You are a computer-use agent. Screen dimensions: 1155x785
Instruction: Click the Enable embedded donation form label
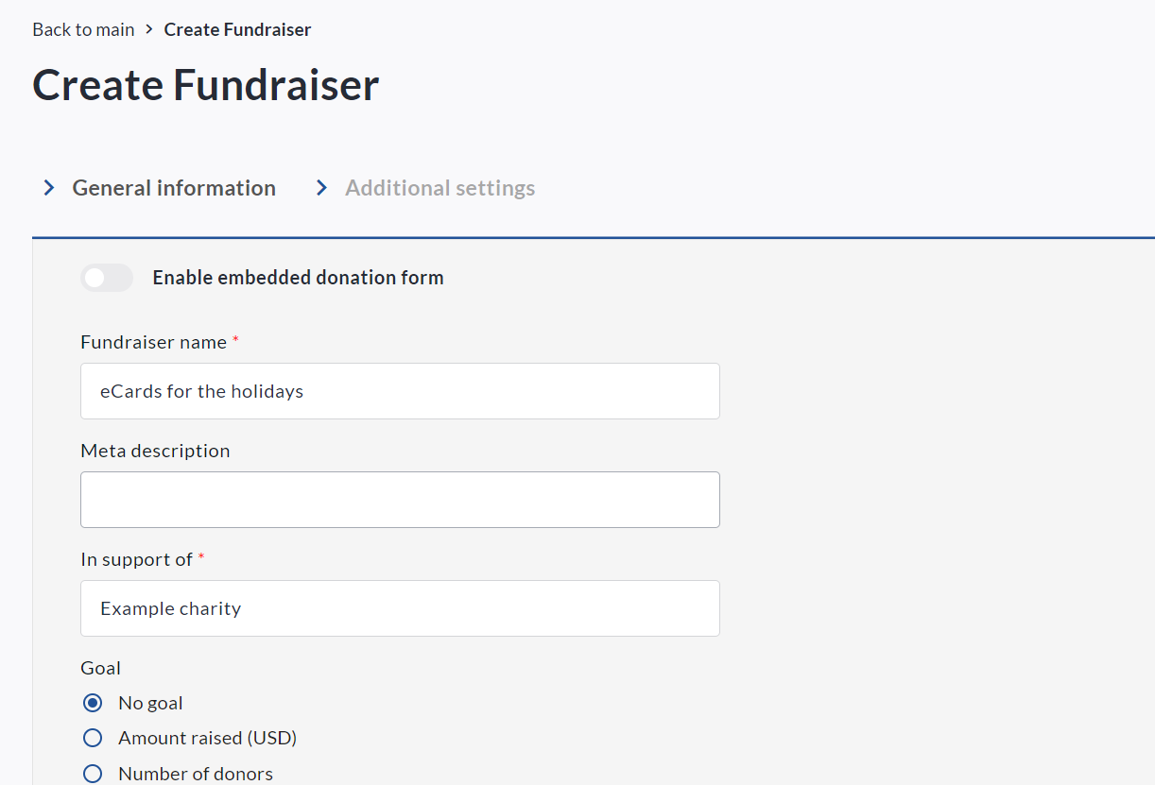[x=298, y=278]
